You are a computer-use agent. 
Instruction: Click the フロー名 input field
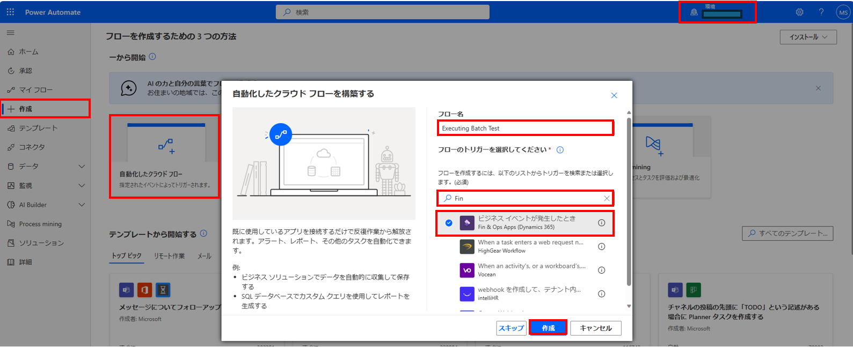coord(525,129)
